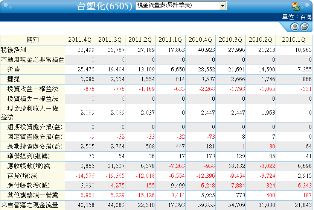Click the 9,499 payables value

click(178, 186)
